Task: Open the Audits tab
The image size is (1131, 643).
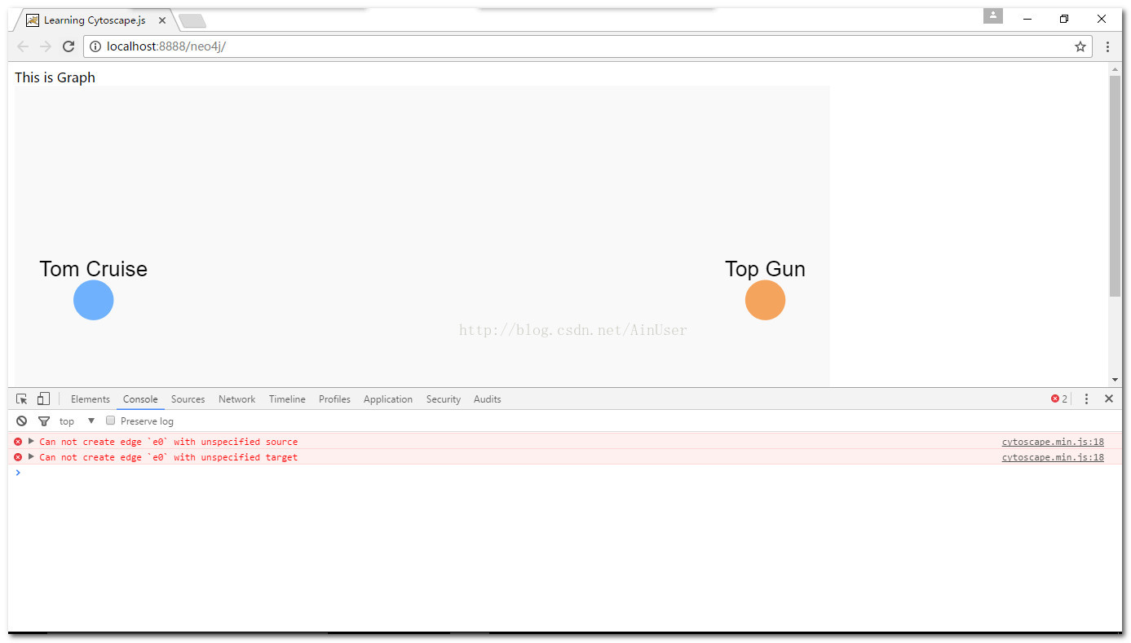Action: point(487,399)
